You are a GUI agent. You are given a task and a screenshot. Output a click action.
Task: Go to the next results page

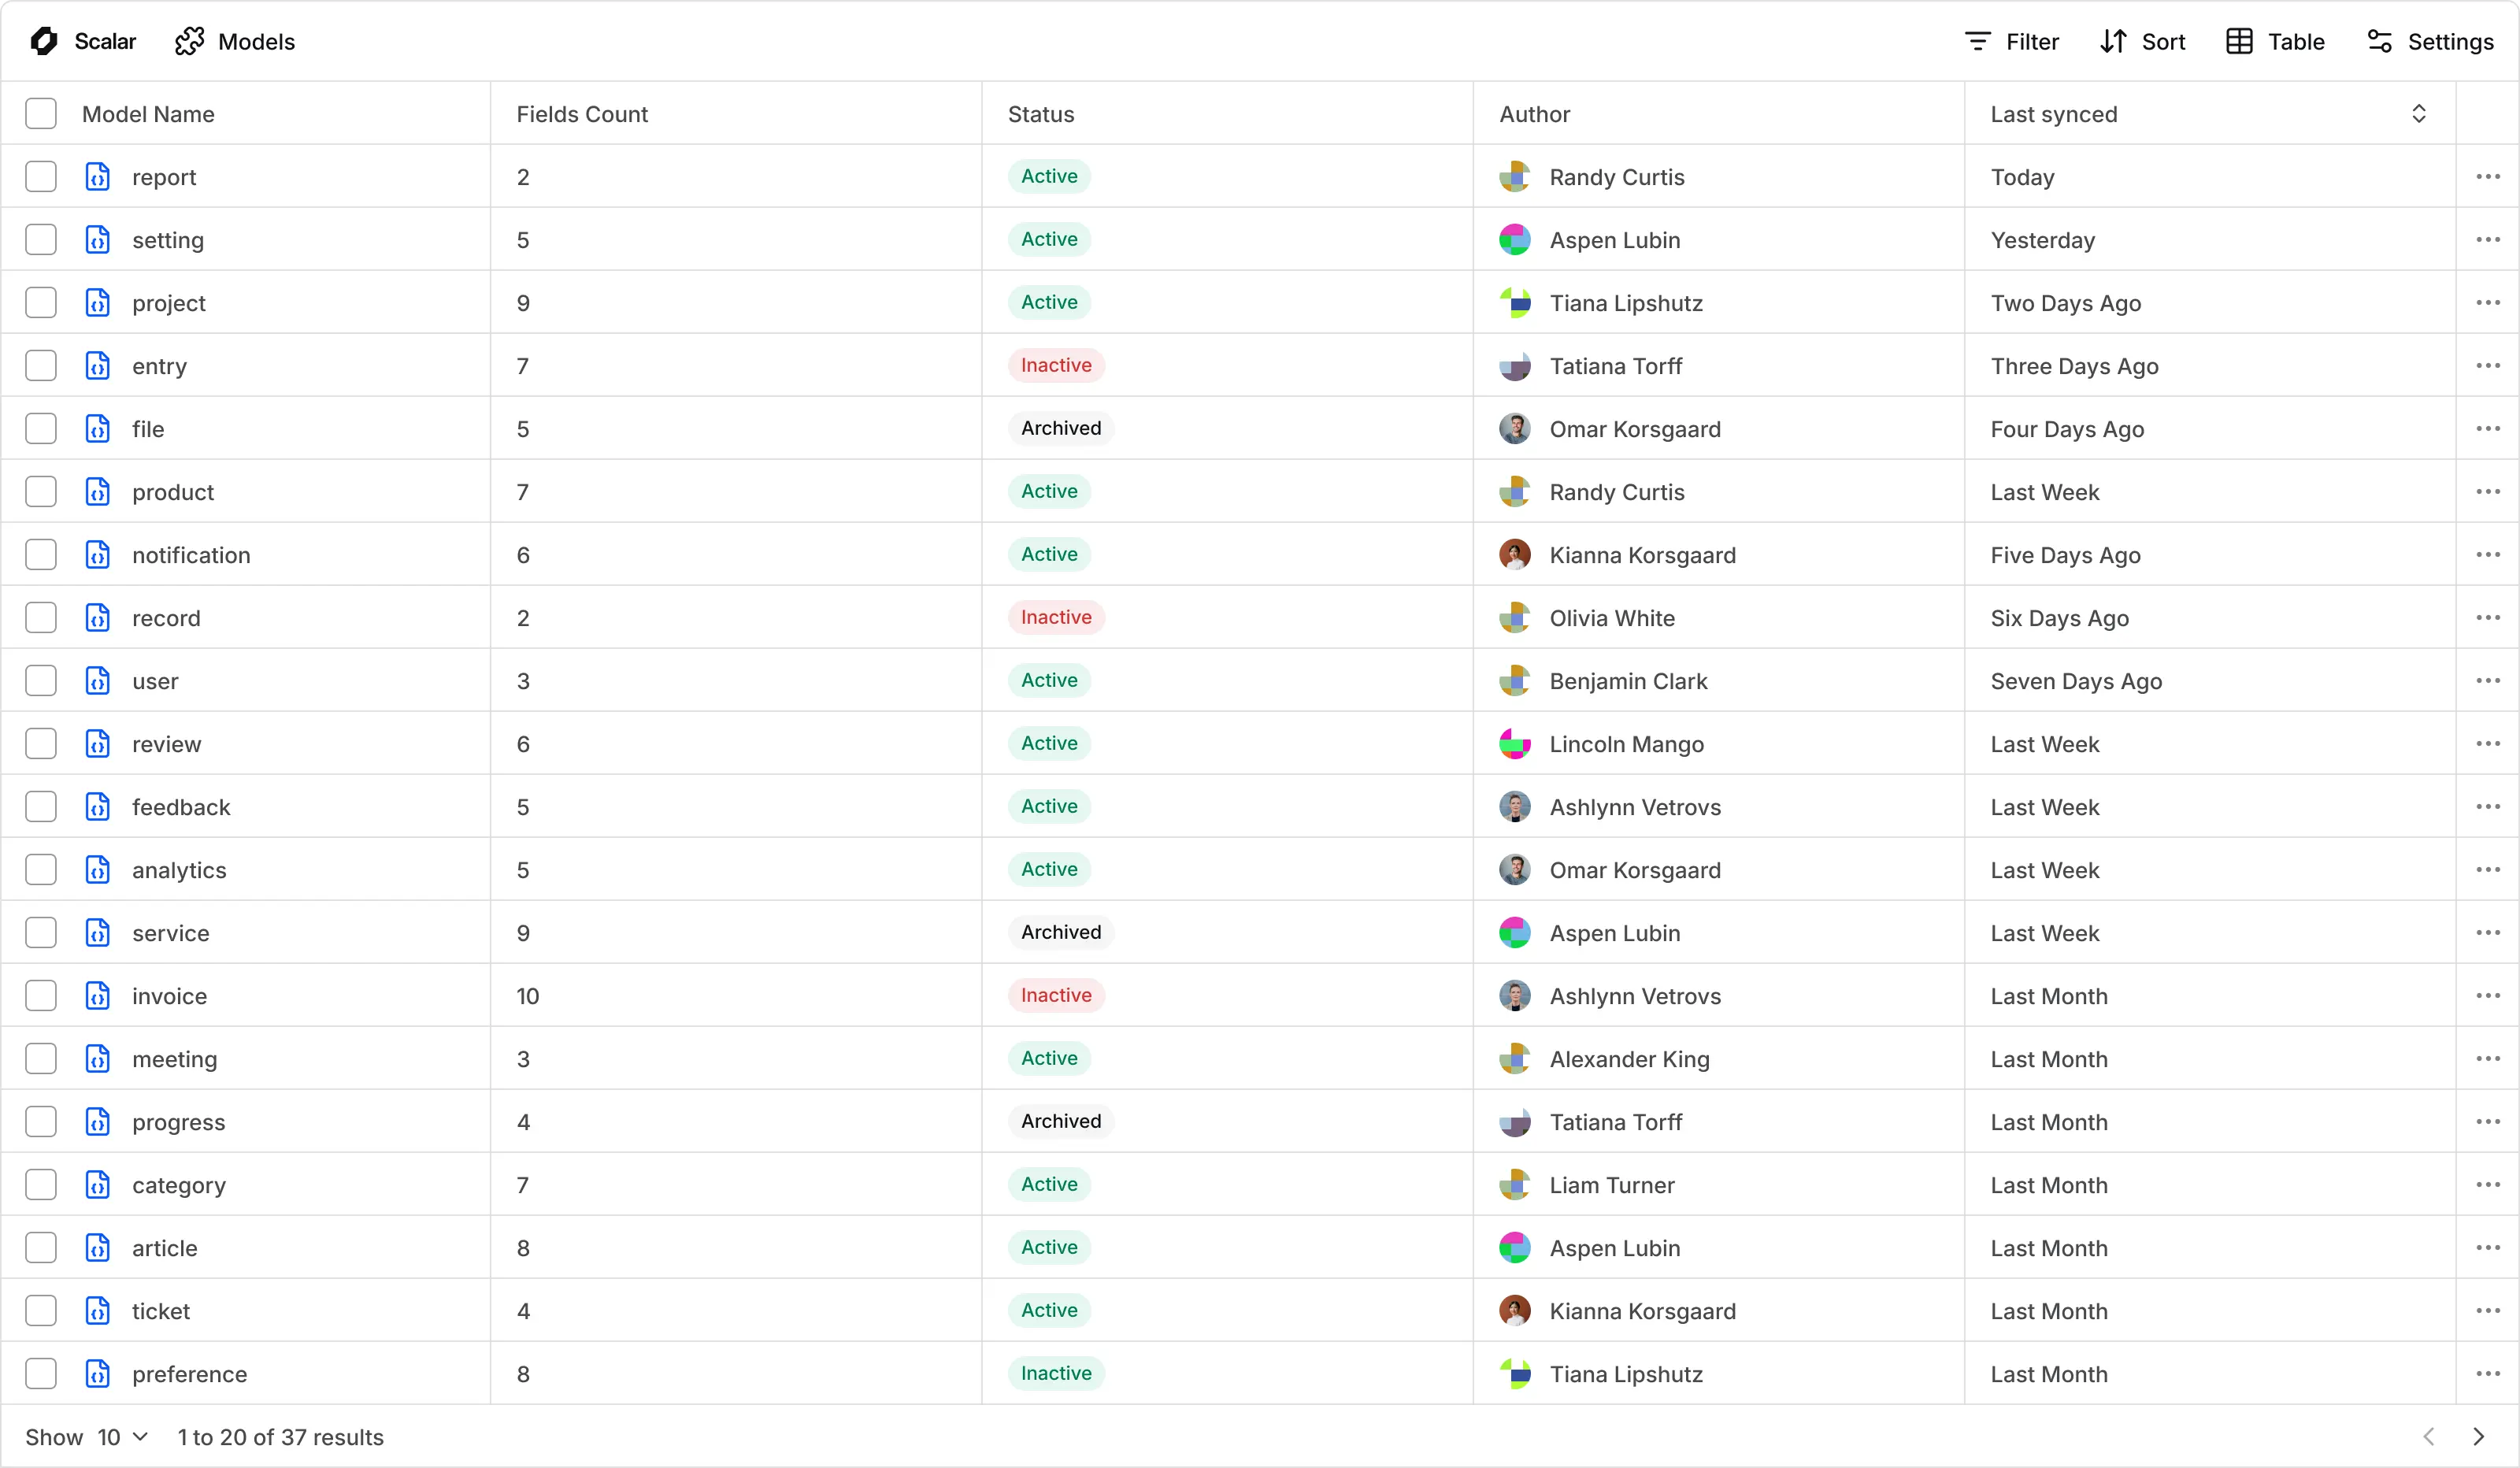tap(2479, 1437)
